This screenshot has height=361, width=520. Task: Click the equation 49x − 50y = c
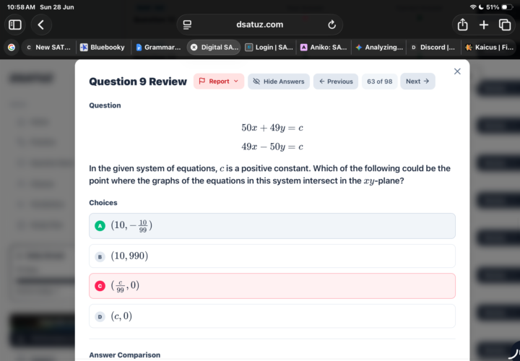(x=272, y=147)
